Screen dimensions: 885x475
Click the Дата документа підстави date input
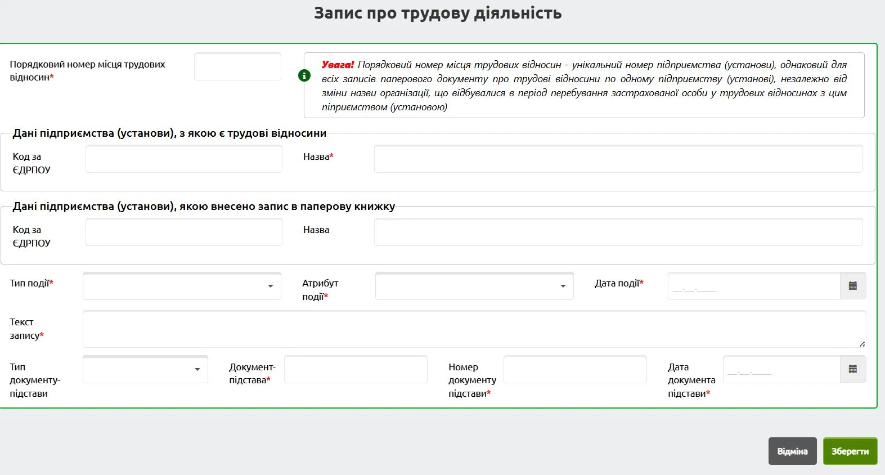[x=781, y=369]
